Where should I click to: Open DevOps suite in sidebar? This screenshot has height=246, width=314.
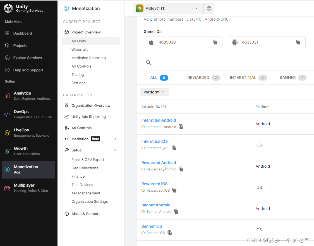click(28, 114)
